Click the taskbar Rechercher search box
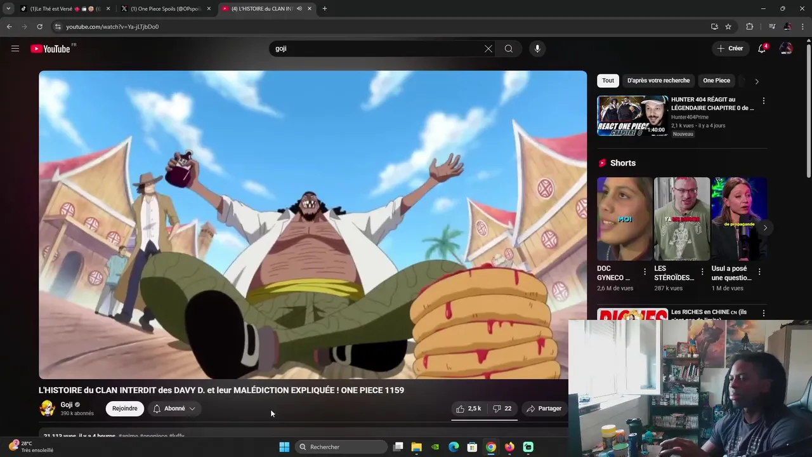 tap(341, 447)
